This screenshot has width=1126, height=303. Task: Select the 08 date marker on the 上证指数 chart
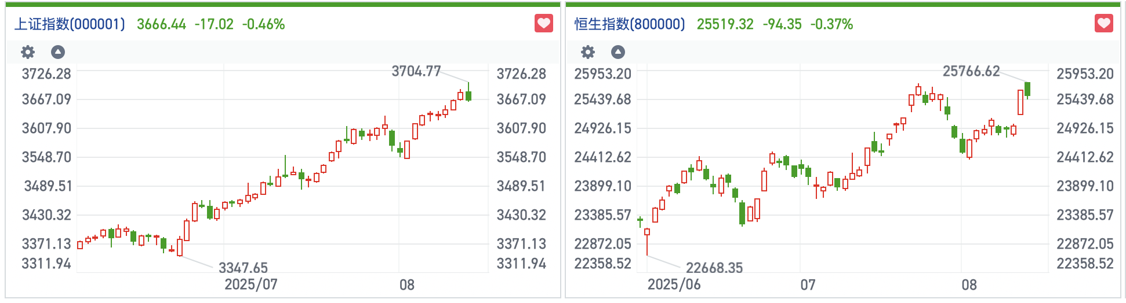pos(407,284)
